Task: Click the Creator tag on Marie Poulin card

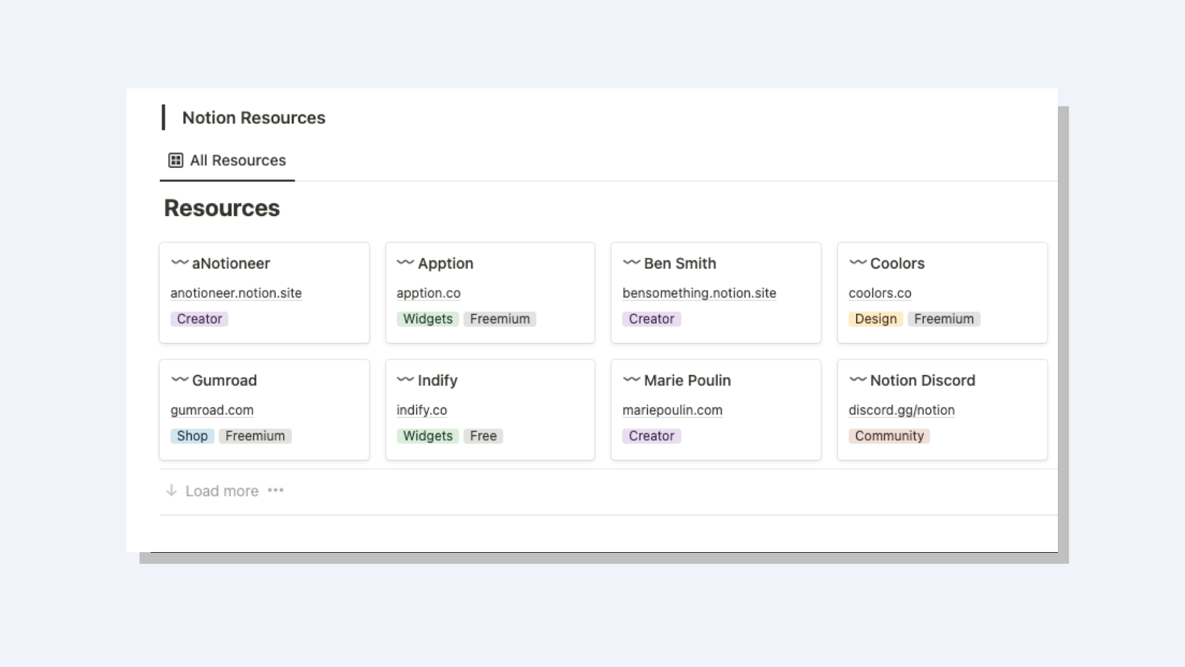Action: (x=652, y=436)
